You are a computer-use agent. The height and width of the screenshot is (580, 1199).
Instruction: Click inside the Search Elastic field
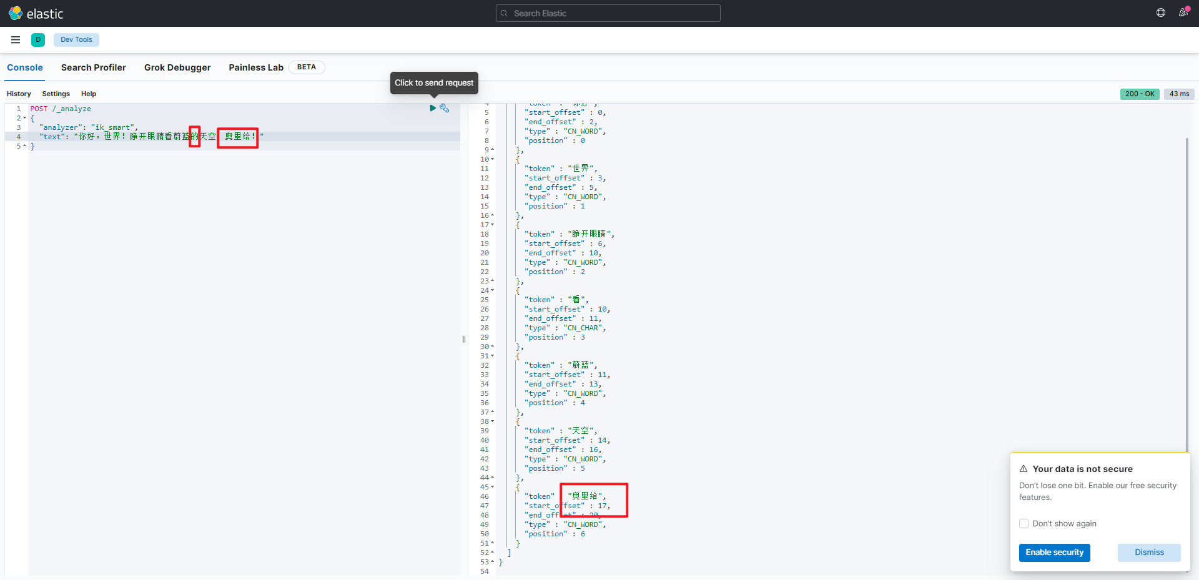click(608, 13)
